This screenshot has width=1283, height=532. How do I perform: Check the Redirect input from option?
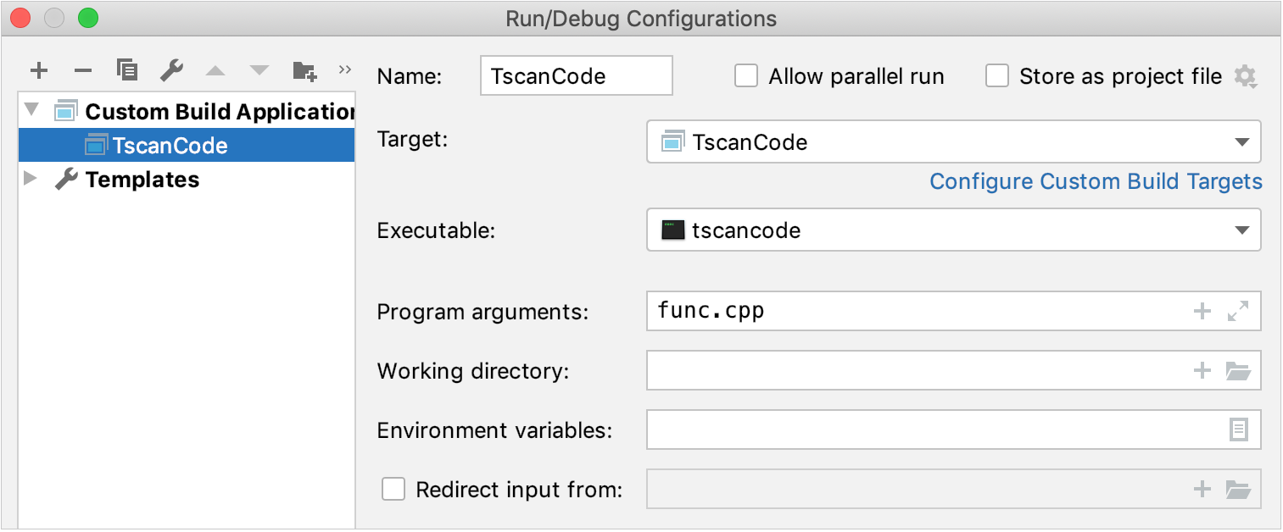[x=393, y=489]
